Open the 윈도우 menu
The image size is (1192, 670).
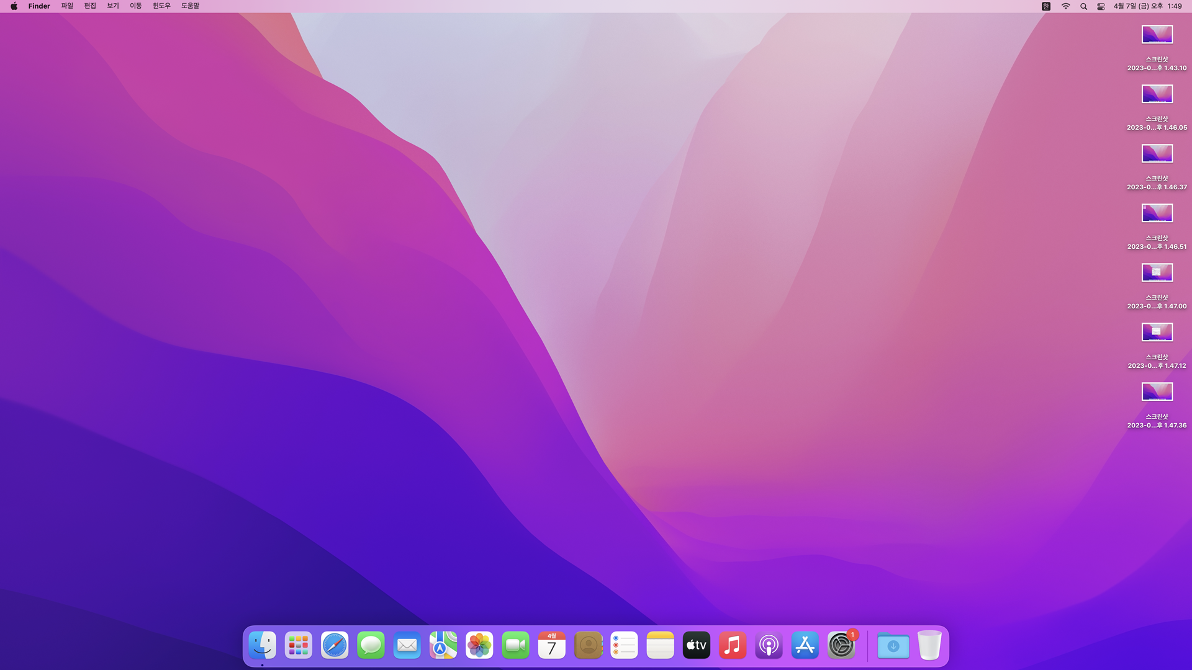pos(161,6)
